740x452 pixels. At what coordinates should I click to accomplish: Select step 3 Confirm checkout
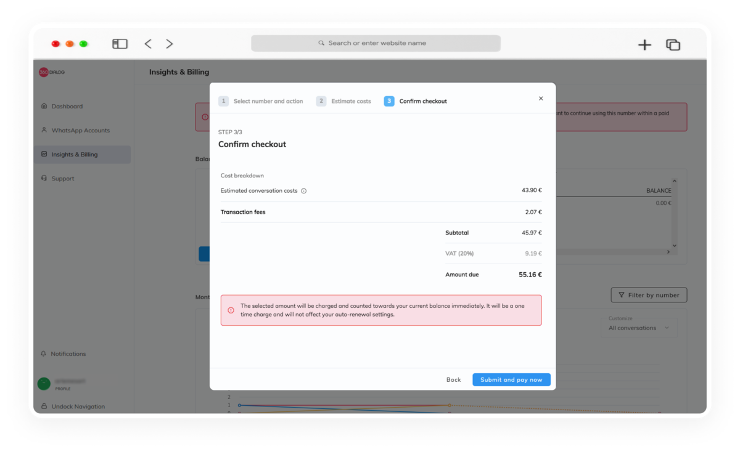click(416, 101)
